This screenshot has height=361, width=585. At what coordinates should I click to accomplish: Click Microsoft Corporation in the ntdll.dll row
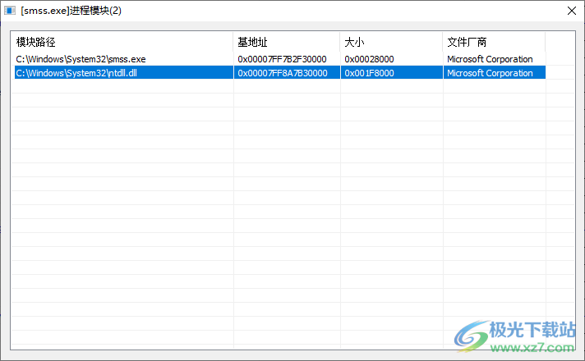[490, 73]
